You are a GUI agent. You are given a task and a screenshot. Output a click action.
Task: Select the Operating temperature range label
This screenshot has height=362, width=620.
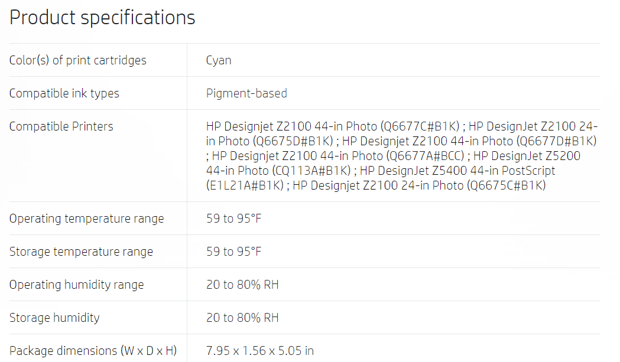pos(87,219)
